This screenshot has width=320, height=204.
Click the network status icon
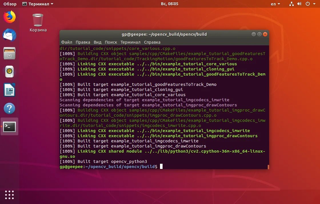pos(291,4)
